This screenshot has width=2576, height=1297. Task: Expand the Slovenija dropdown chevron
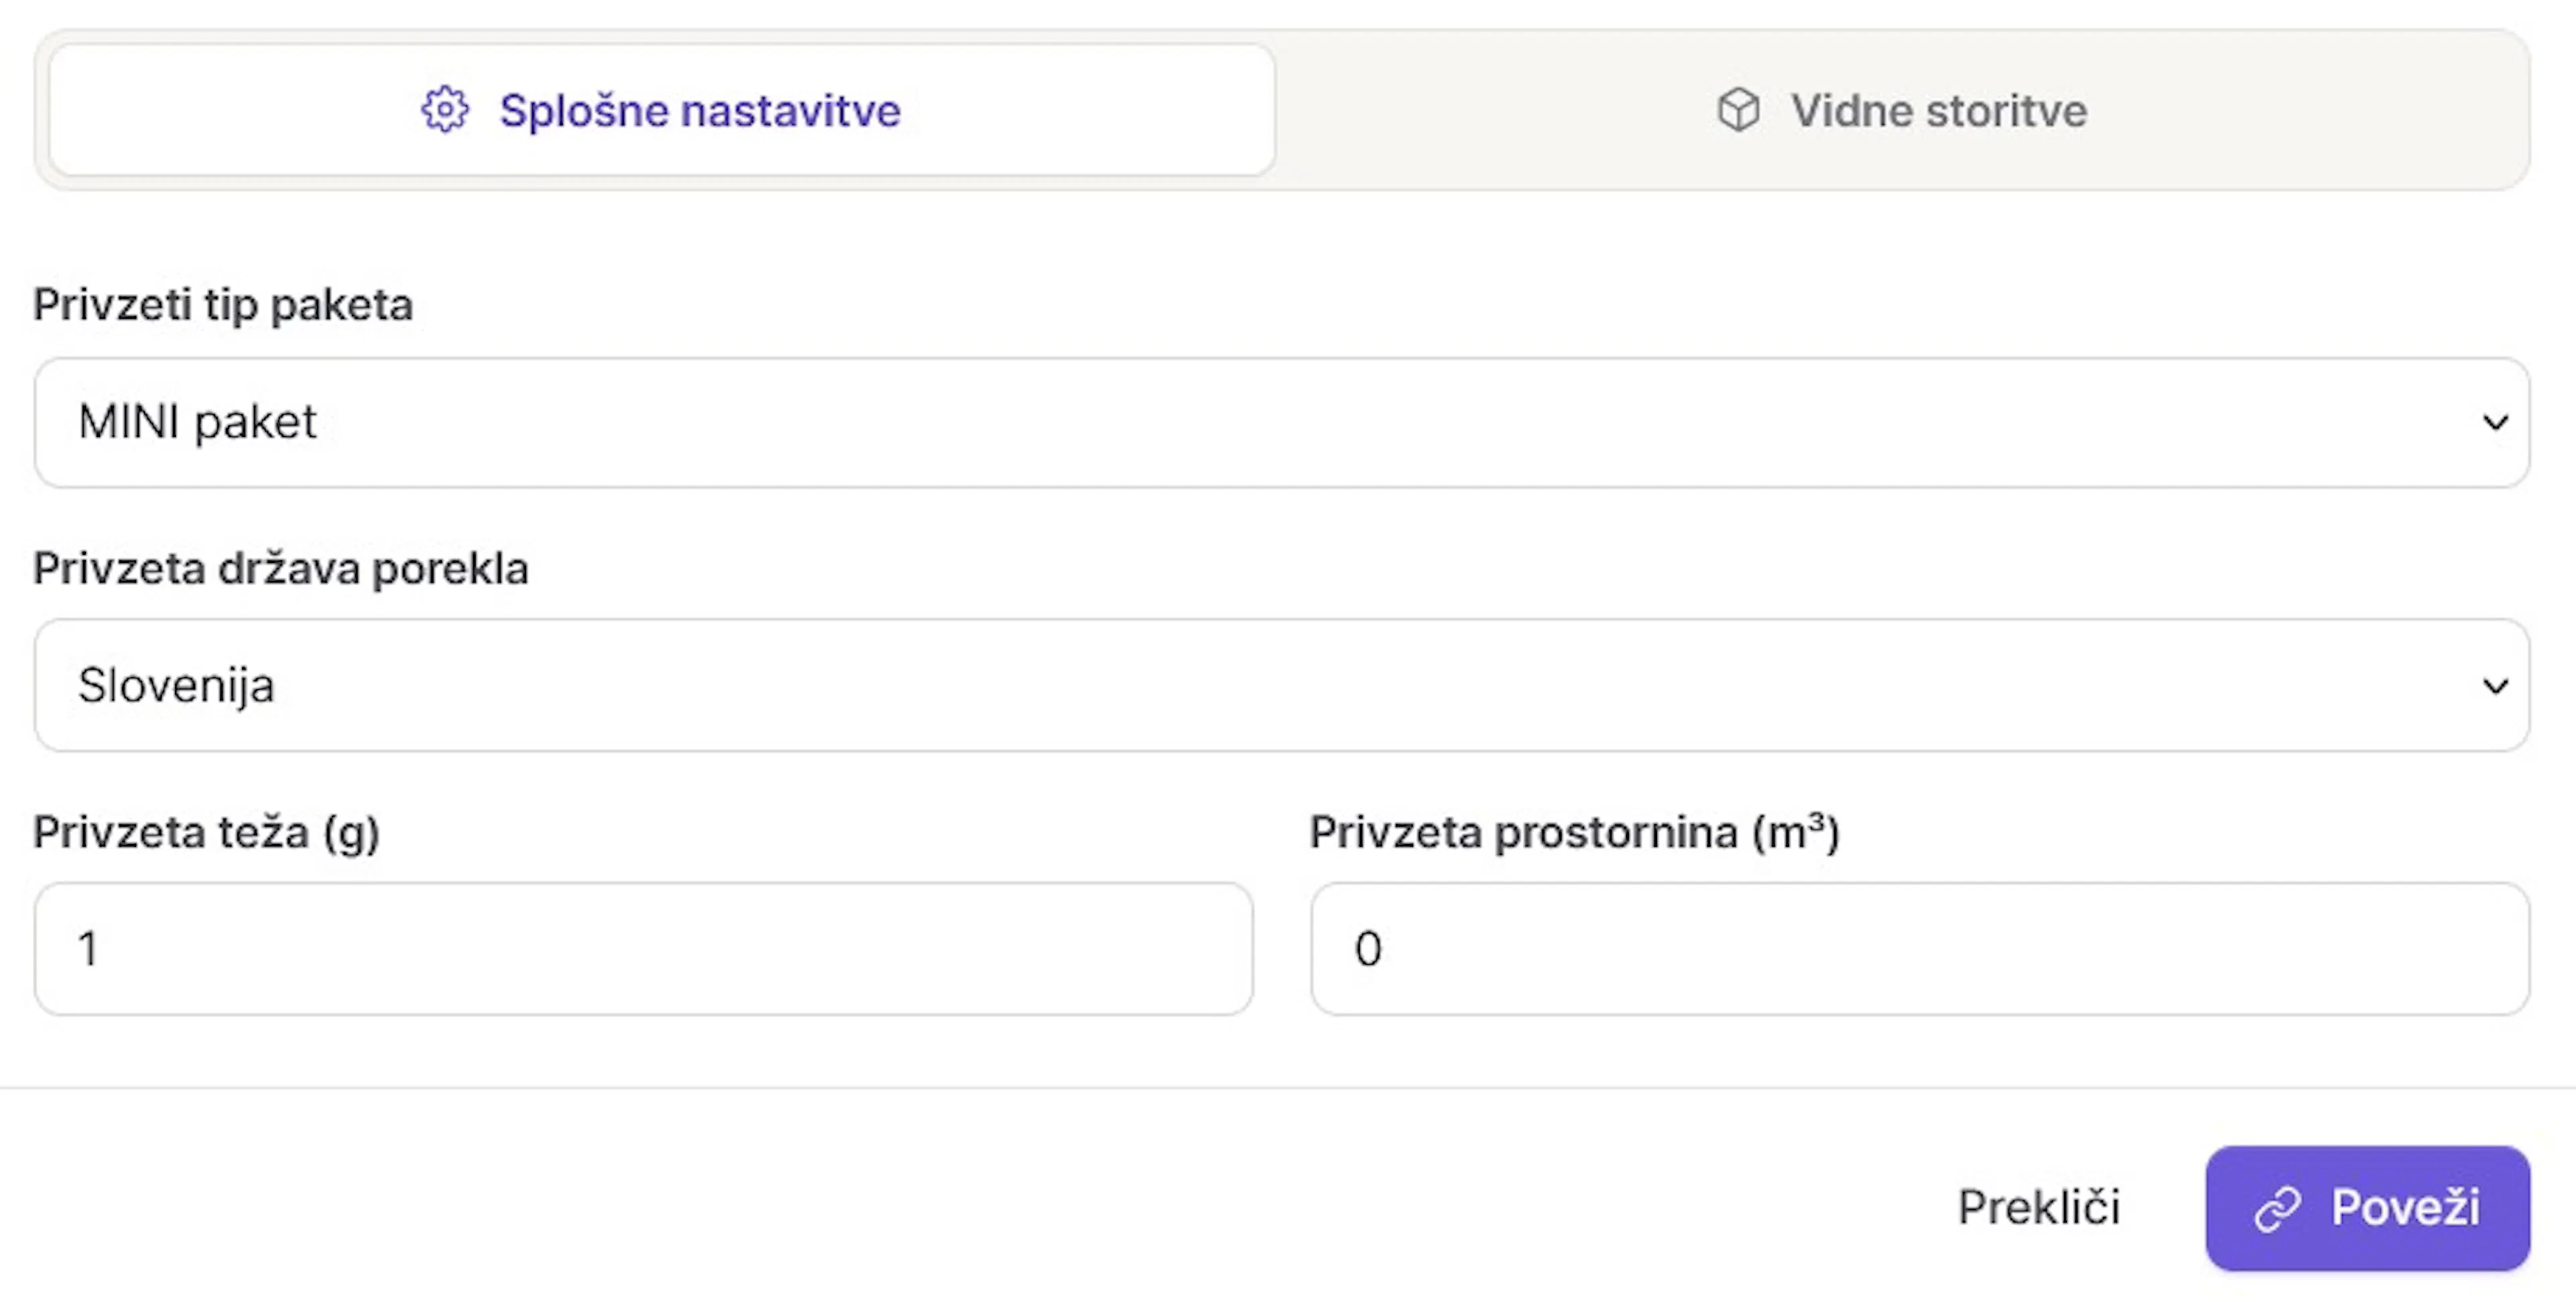(x=2495, y=686)
